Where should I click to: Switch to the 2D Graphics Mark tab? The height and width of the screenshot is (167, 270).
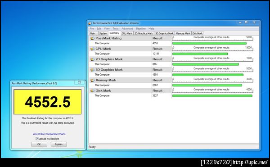click(144, 33)
